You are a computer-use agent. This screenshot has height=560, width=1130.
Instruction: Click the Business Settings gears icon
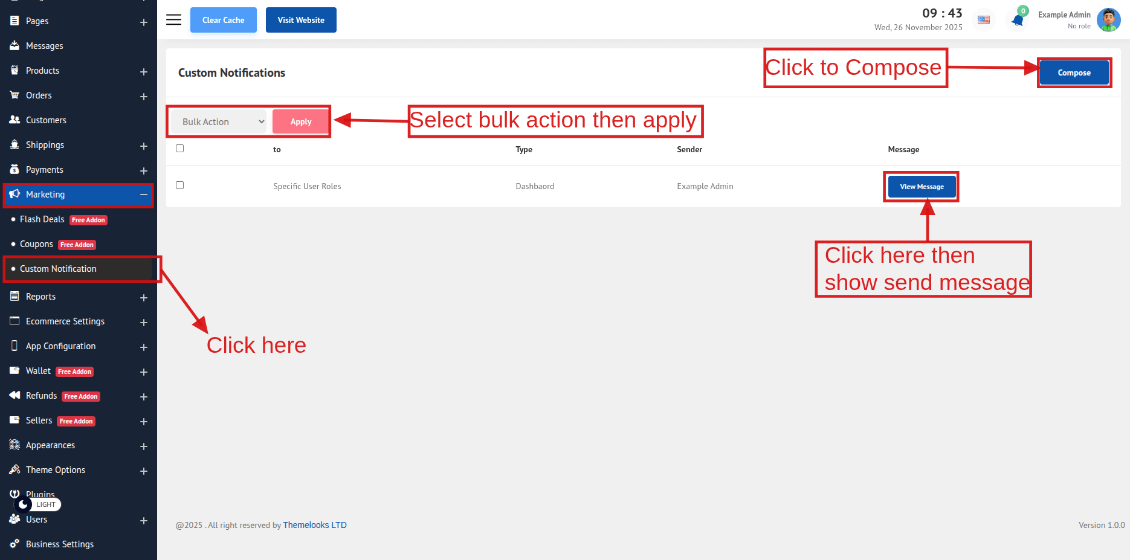point(15,544)
